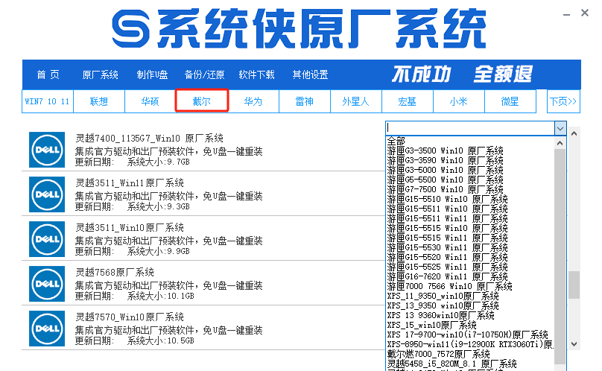The width and height of the screenshot is (602, 371).
Task: Collapse the model dropdown arrow
Action: pos(560,128)
